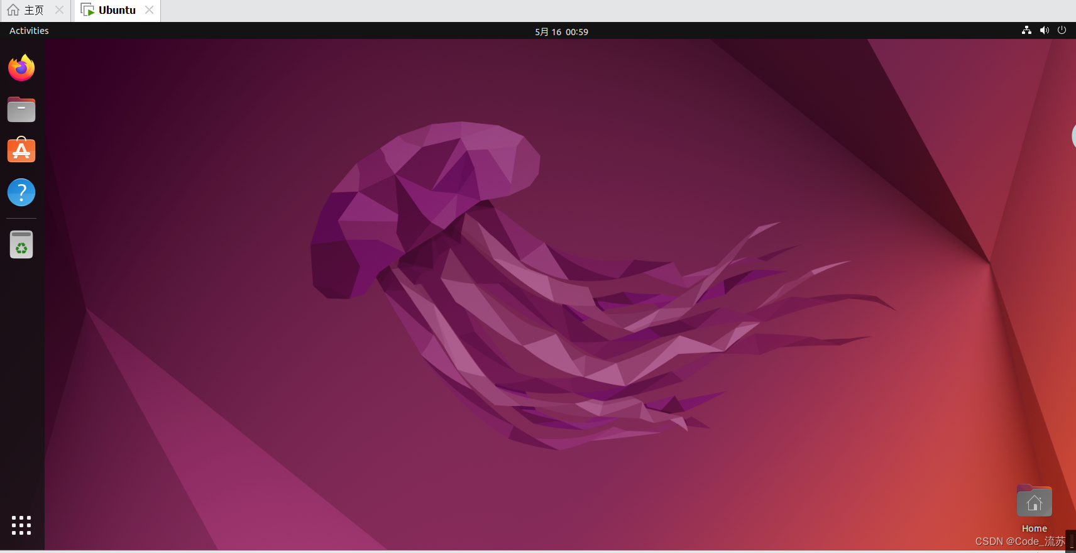Click the network status icon
Image resolution: width=1076 pixels, height=553 pixels.
pos(1026,30)
